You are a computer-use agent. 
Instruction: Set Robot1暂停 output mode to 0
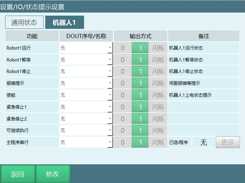(x=122, y=59)
